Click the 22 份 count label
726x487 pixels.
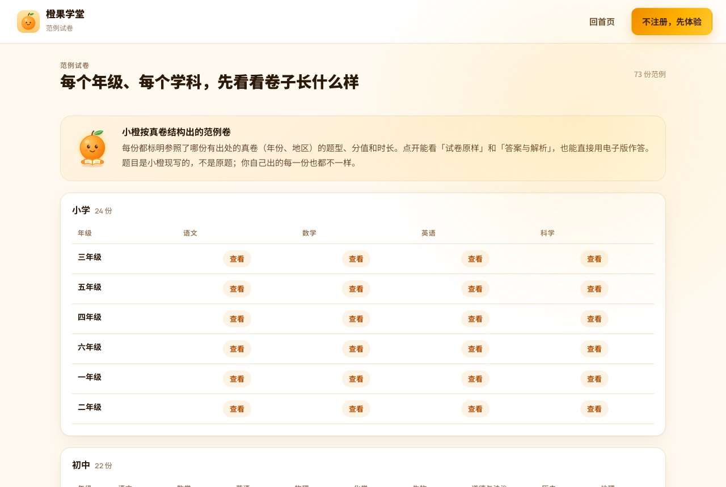[103, 466]
